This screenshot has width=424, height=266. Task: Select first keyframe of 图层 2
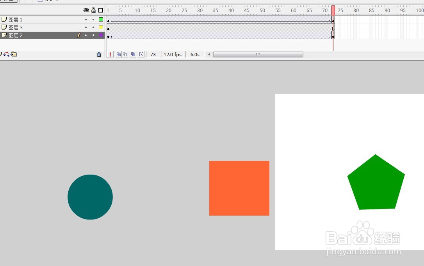pyautogui.click(x=109, y=37)
